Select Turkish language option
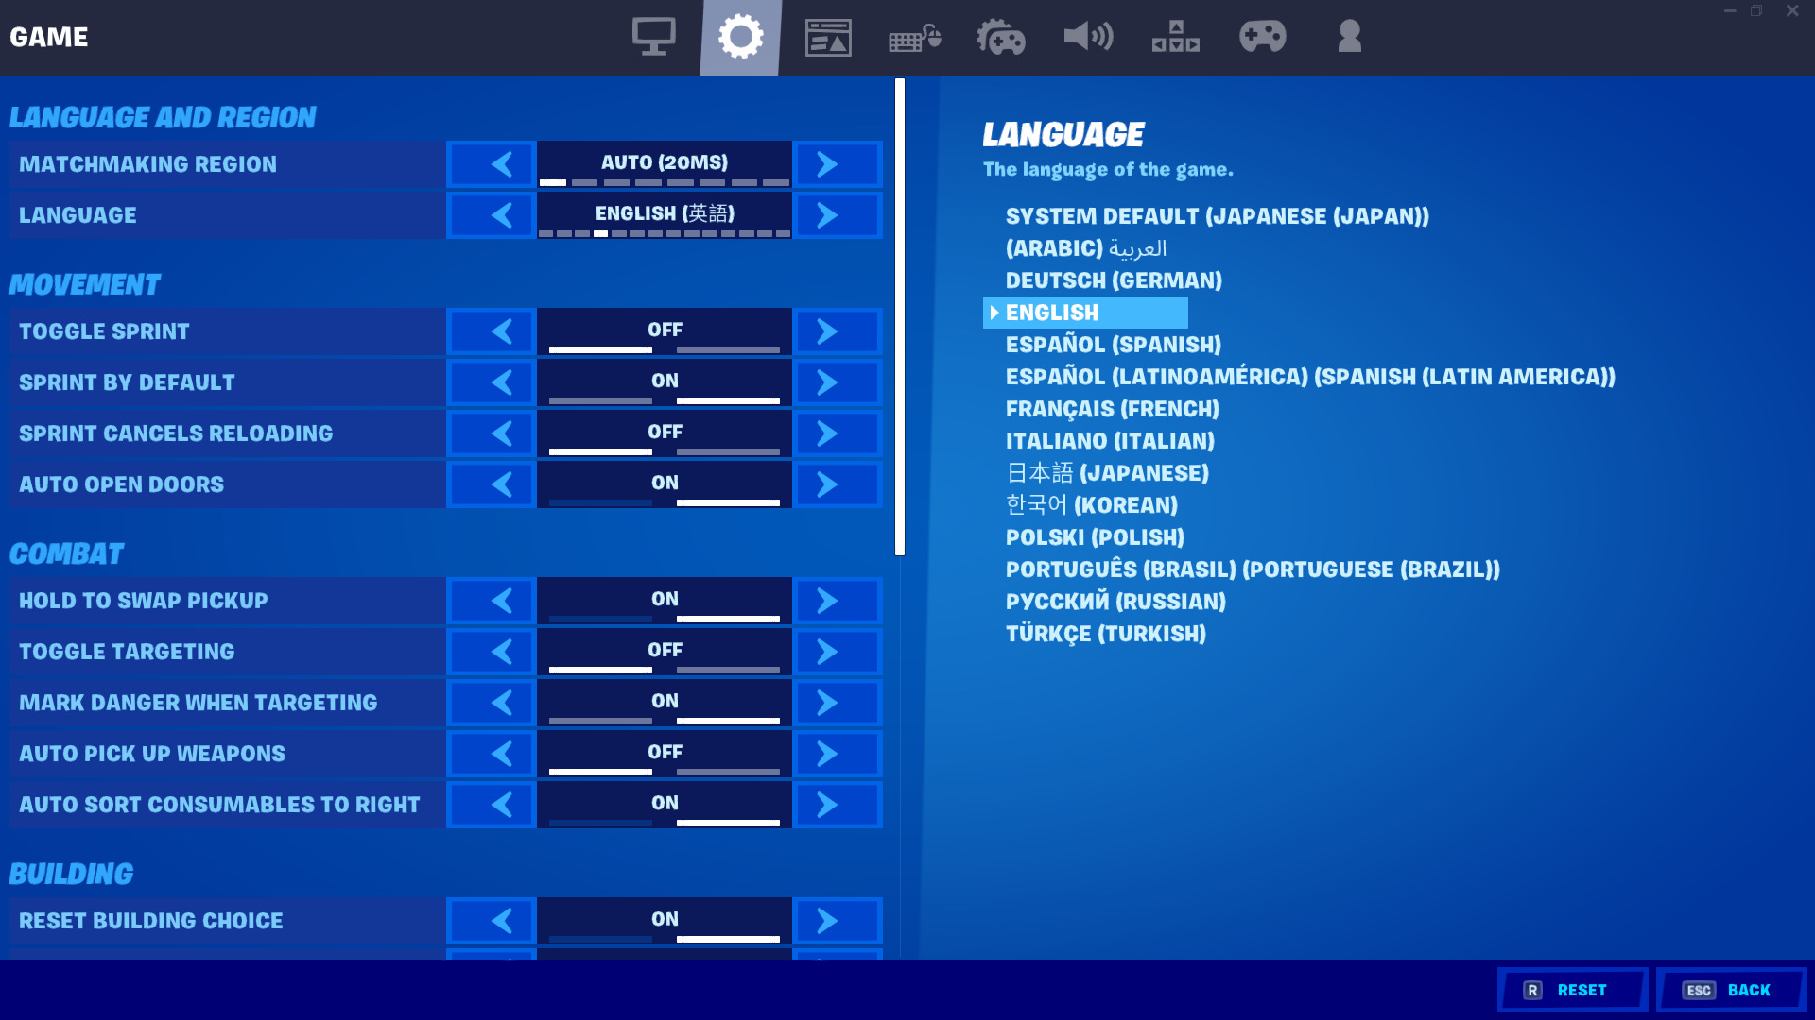The height and width of the screenshot is (1020, 1815). click(x=1106, y=634)
